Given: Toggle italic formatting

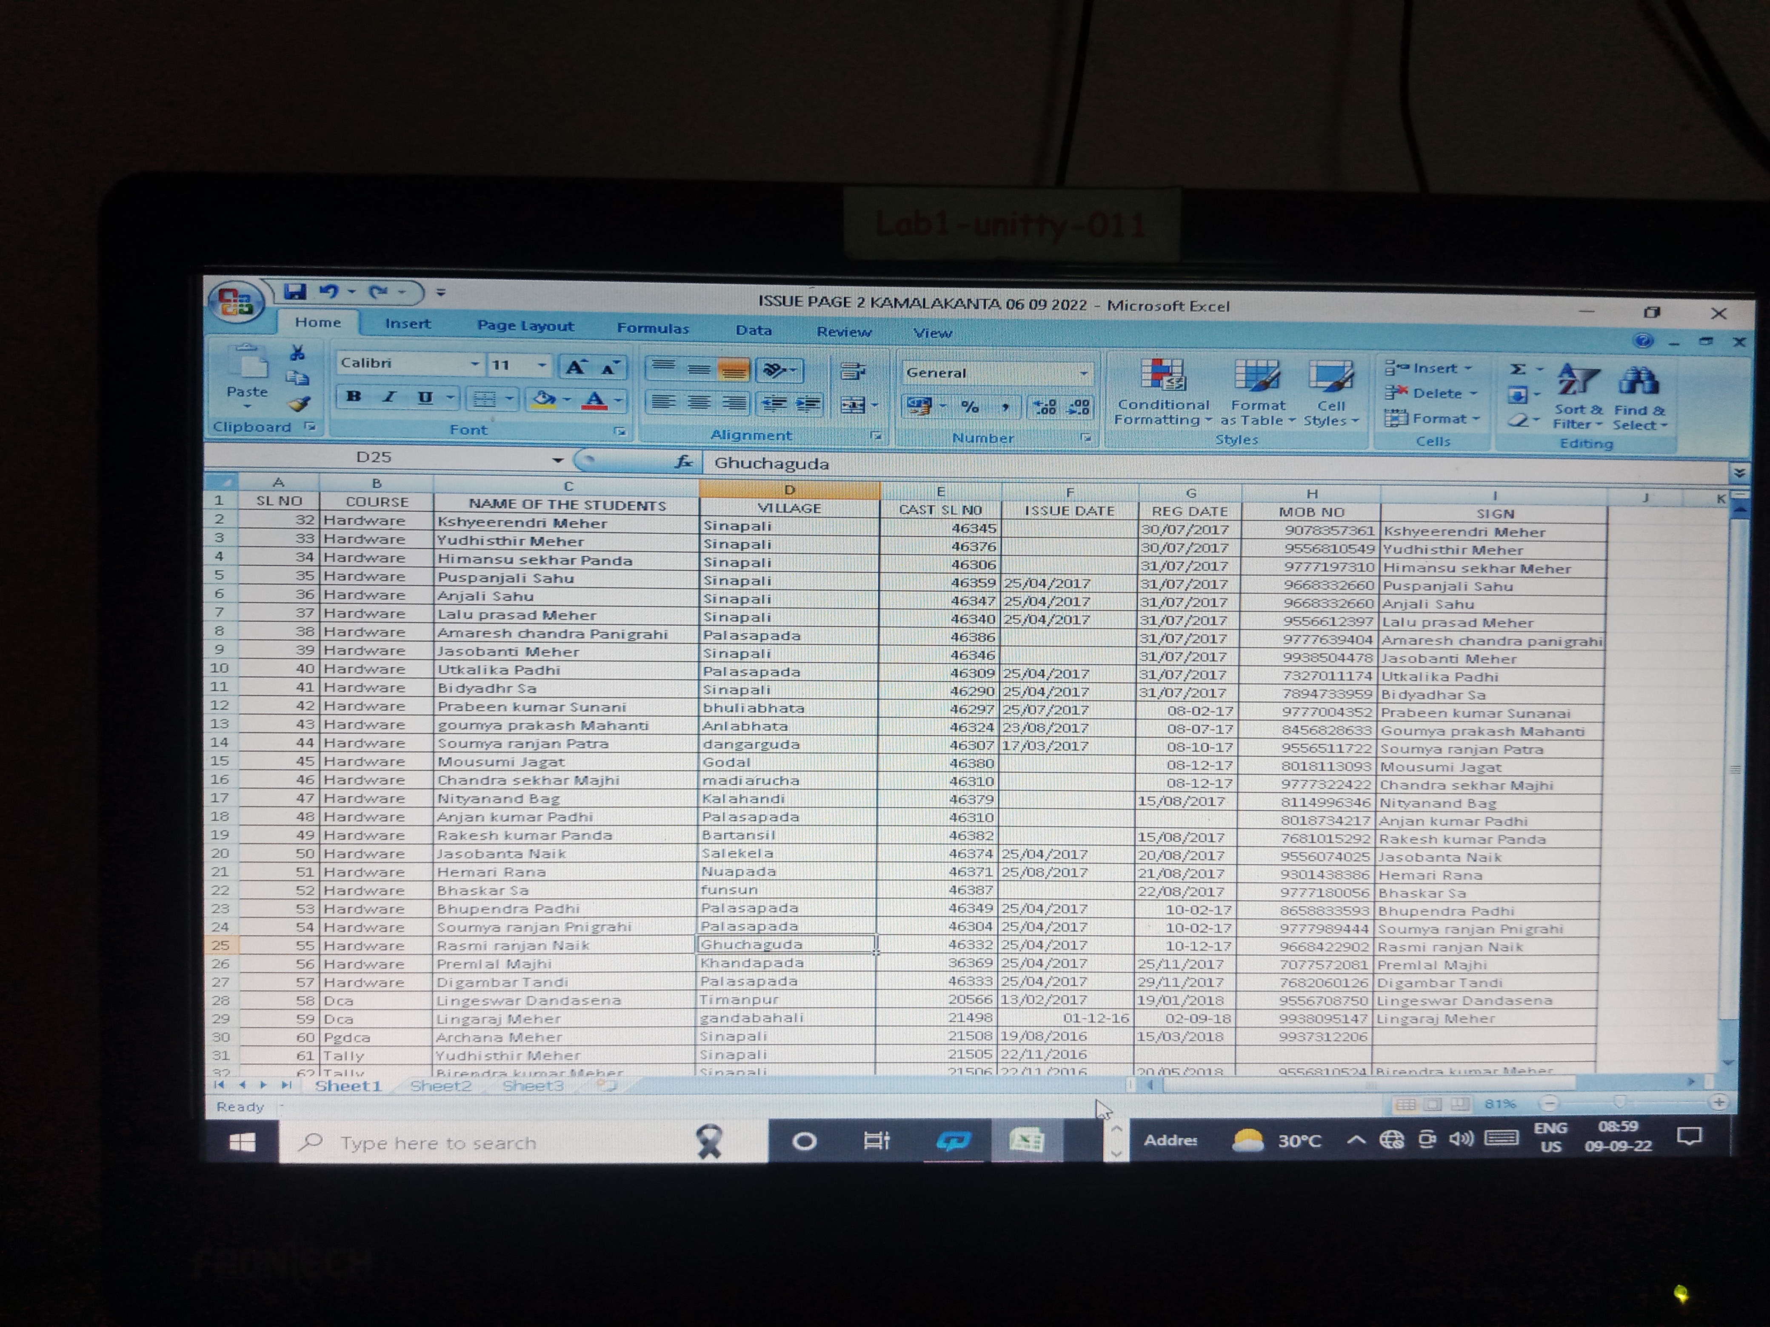Looking at the screenshot, I should point(389,398).
